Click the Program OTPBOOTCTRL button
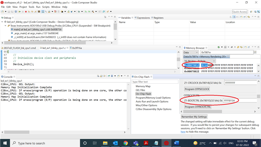Screen dimensions: 261x147 coord(197,107)
